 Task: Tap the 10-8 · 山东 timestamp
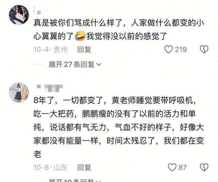click(50, 167)
